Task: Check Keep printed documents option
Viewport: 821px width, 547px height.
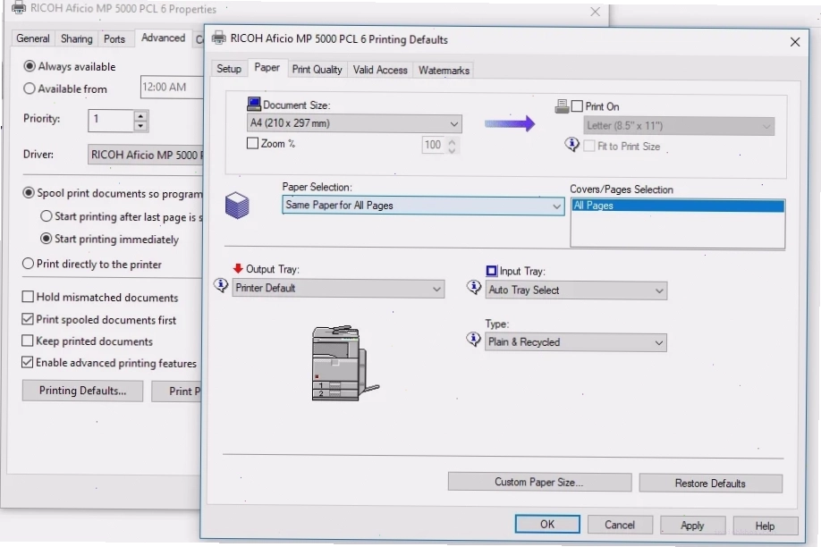Action: (x=28, y=341)
